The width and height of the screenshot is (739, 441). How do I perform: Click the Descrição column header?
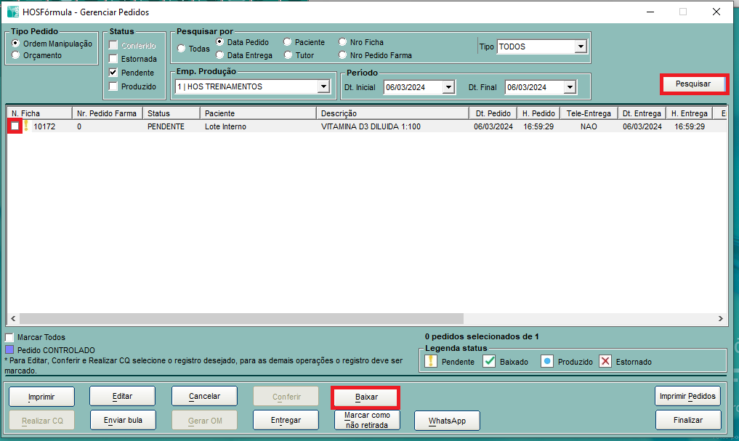pos(392,113)
